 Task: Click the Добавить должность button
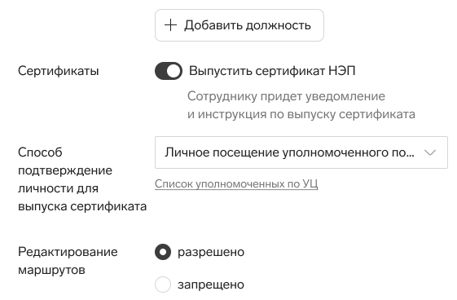[x=239, y=25]
